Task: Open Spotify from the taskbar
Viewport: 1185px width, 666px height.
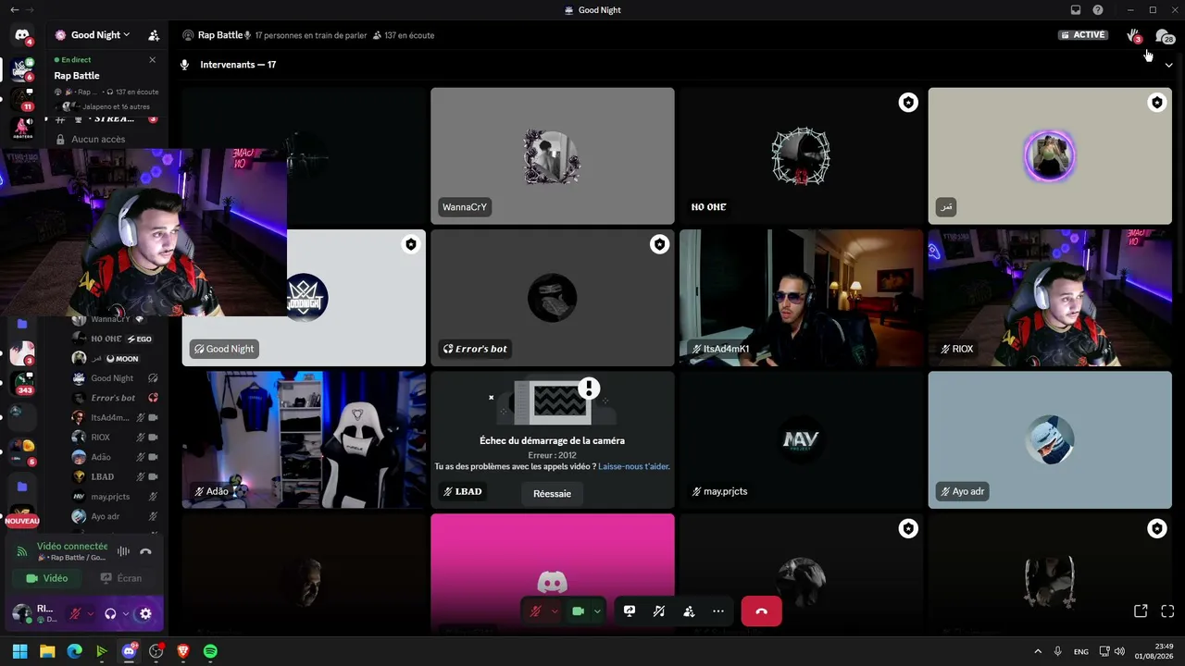Action: point(210,651)
